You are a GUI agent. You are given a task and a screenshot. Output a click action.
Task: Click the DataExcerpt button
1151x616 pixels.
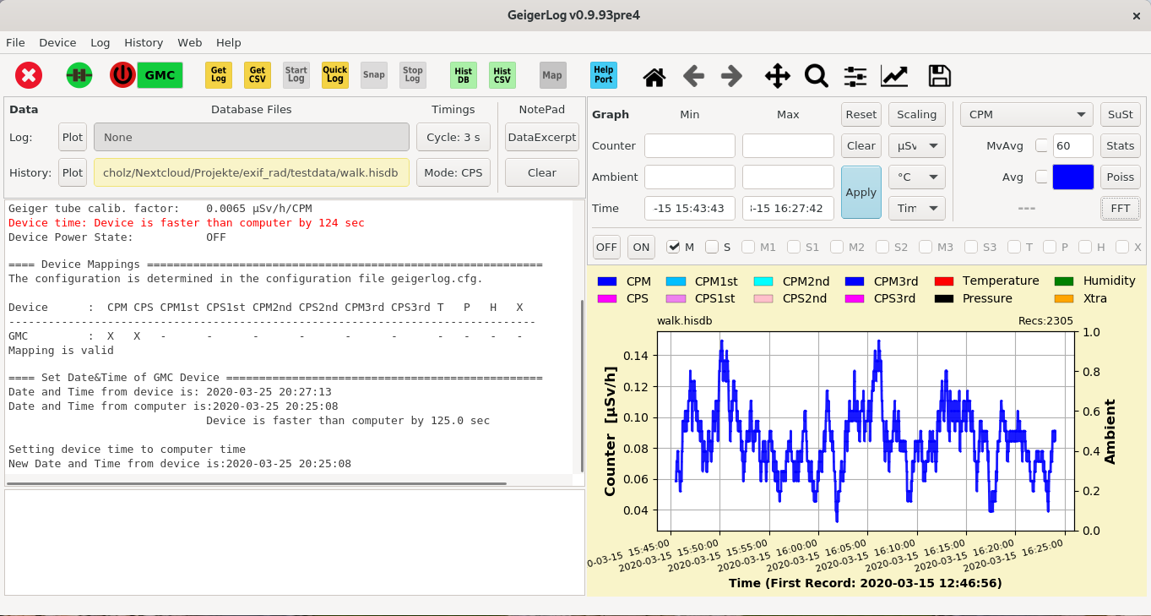[x=542, y=137]
